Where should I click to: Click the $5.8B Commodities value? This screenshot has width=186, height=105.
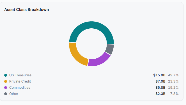click(160, 88)
